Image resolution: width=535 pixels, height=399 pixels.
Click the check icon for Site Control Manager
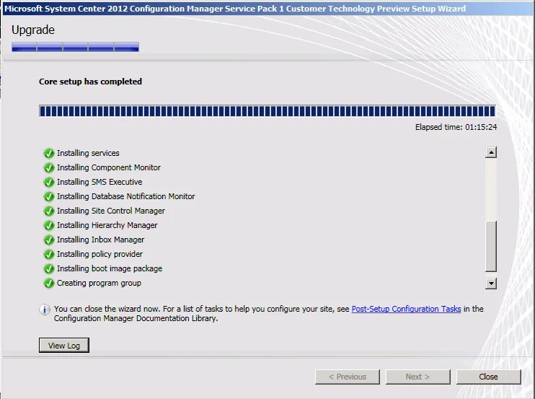click(x=49, y=211)
